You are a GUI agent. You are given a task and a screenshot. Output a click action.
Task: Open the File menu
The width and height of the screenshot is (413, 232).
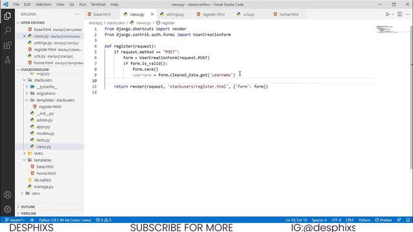(x=16, y=5)
